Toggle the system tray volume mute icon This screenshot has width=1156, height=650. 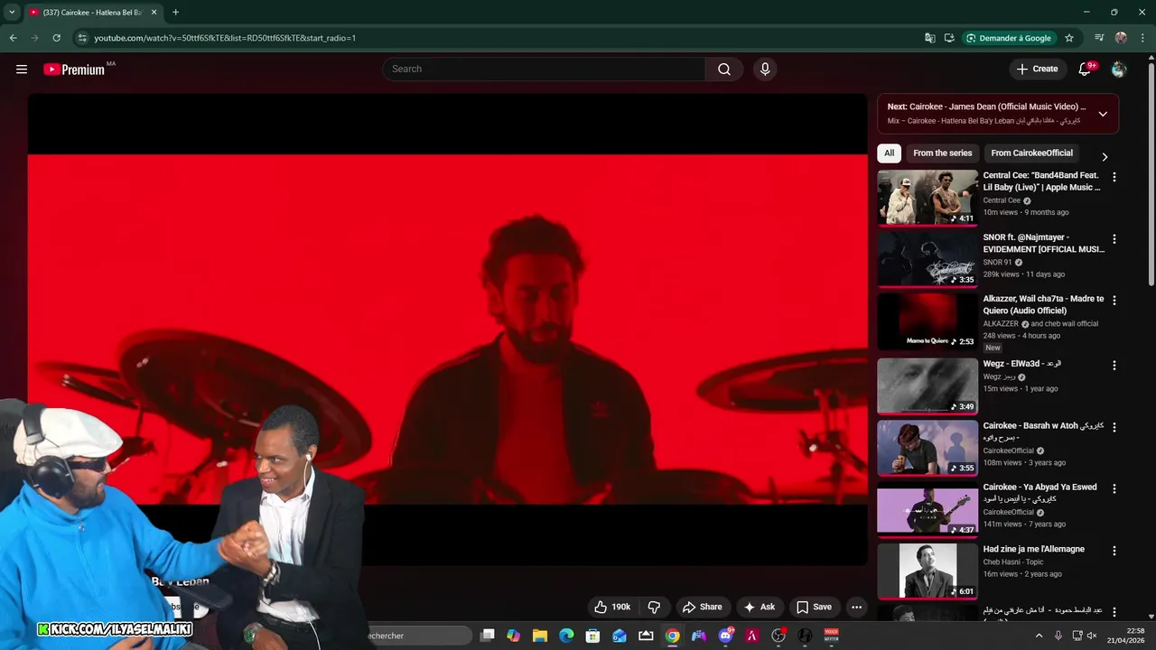(1092, 636)
